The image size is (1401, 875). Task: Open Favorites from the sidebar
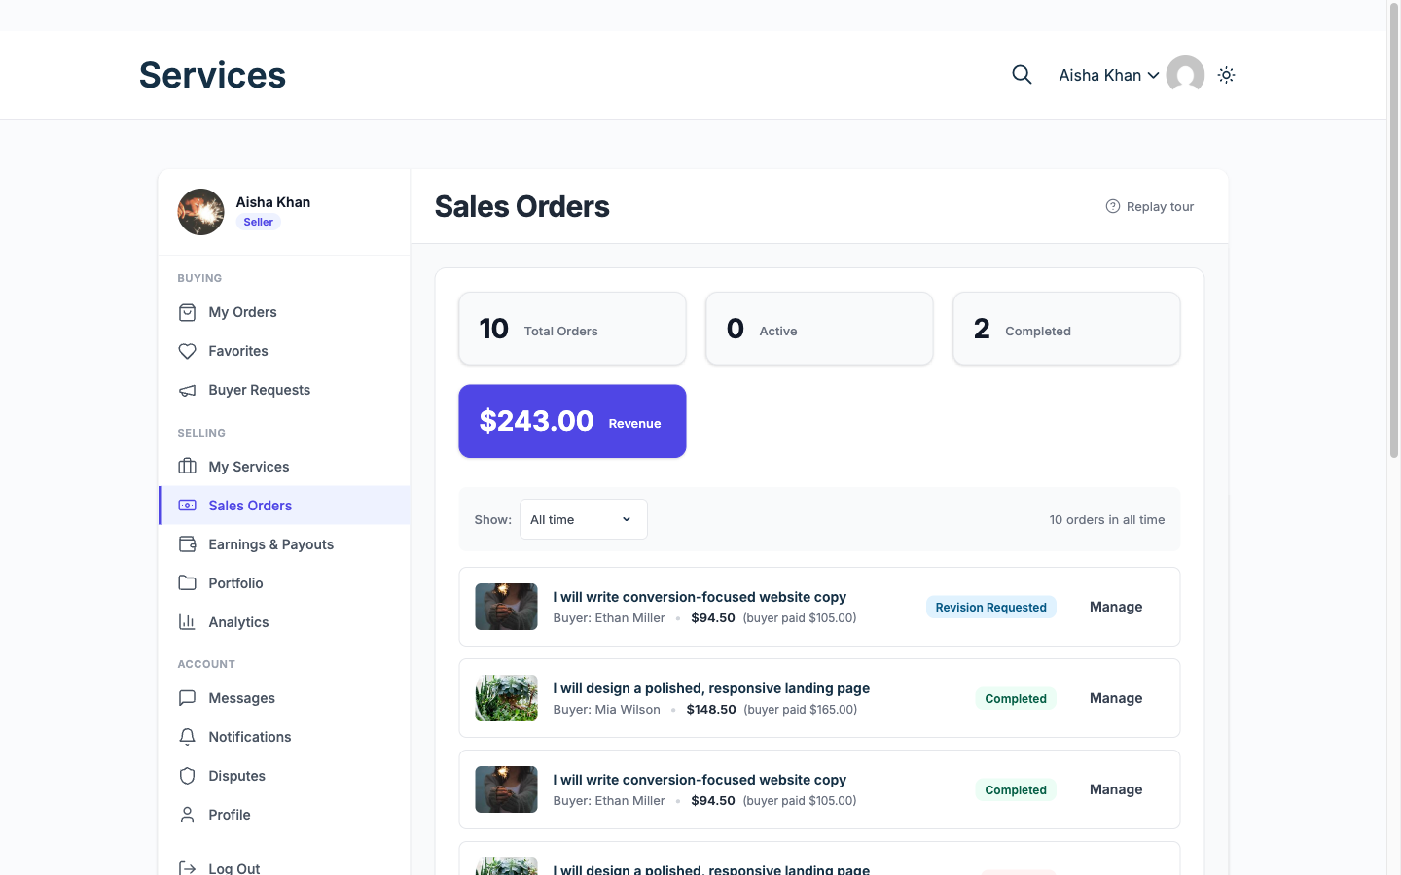[x=284, y=351]
